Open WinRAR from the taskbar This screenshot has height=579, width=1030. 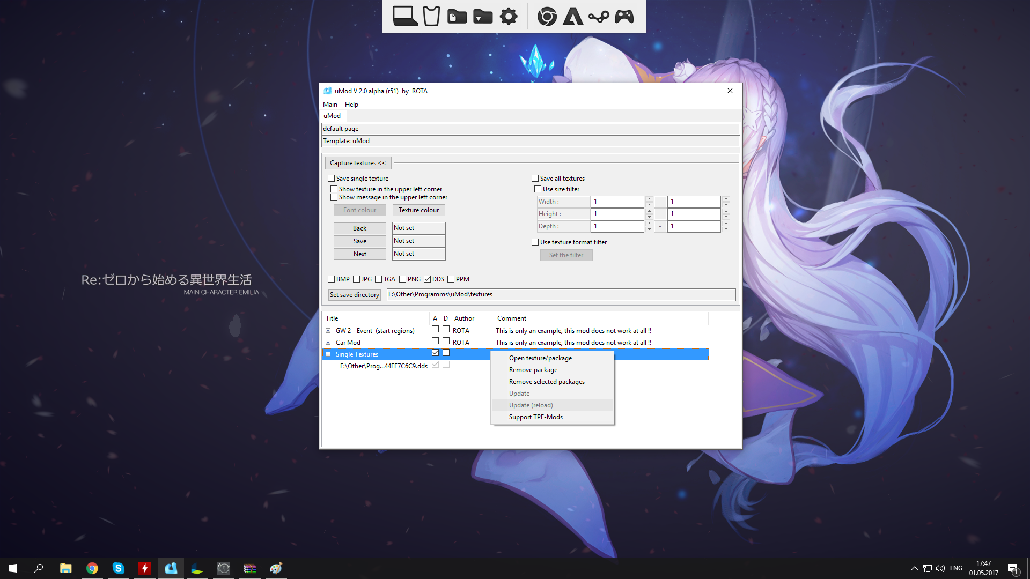250,568
